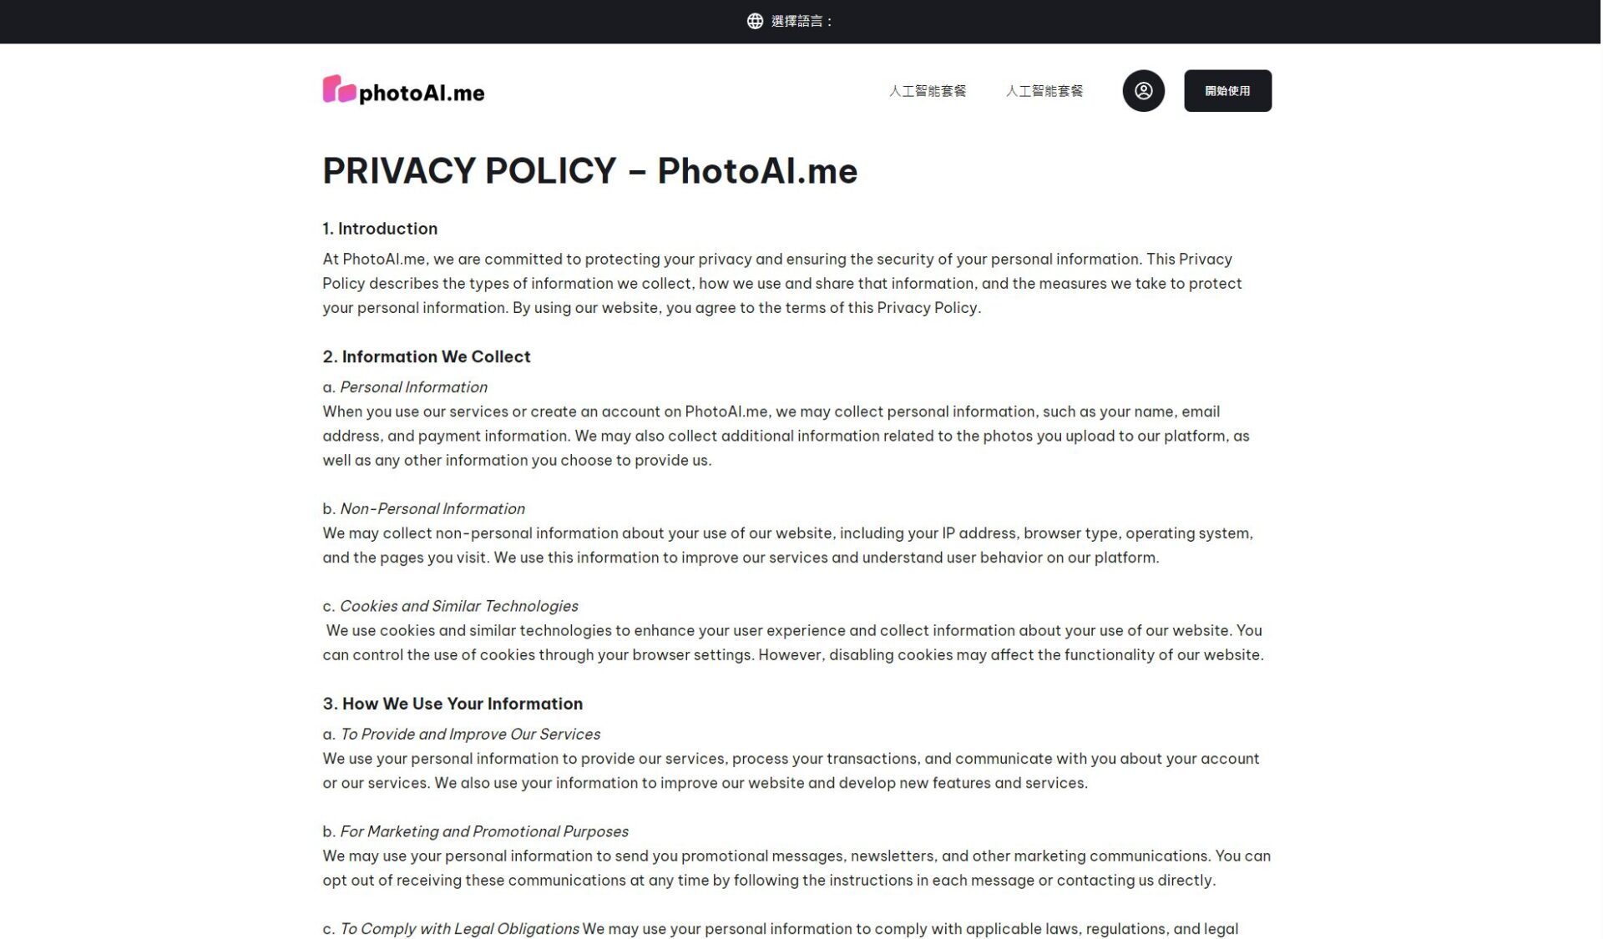Click "Cookies and Similar Technologies" subheading
Image resolution: width=1603 pixels, height=939 pixels.
coord(458,606)
